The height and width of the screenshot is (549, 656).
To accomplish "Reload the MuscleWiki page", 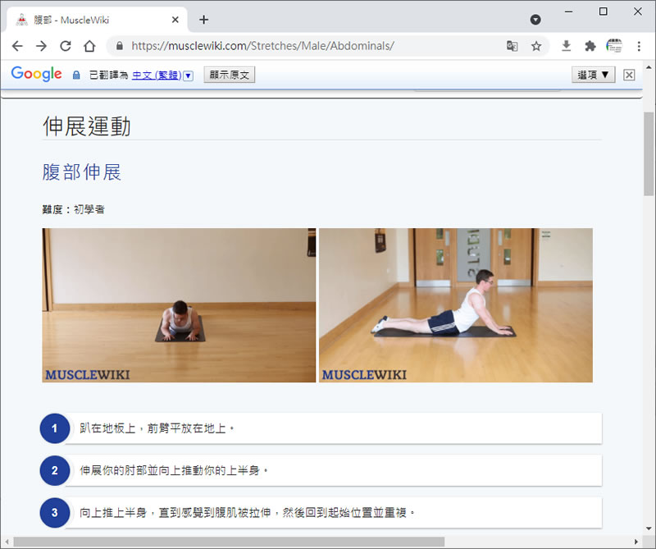I will click(x=66, y=46).
